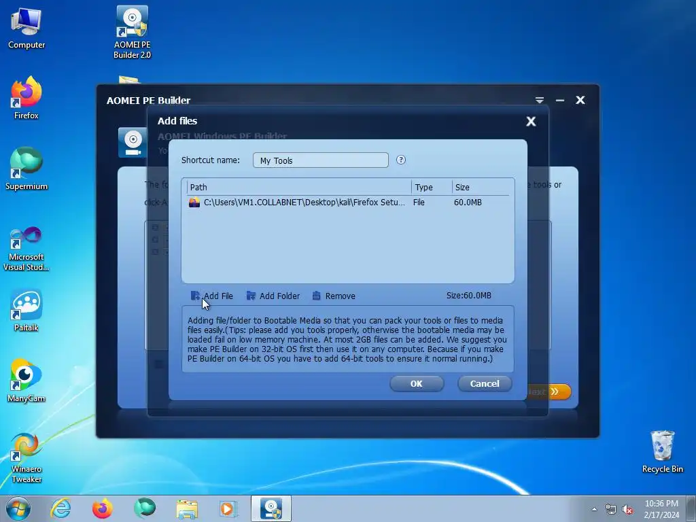Launch Firefox from the taskbar

coord(102,508)
